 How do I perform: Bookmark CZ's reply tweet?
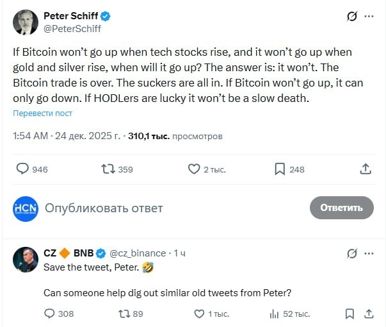350,314
